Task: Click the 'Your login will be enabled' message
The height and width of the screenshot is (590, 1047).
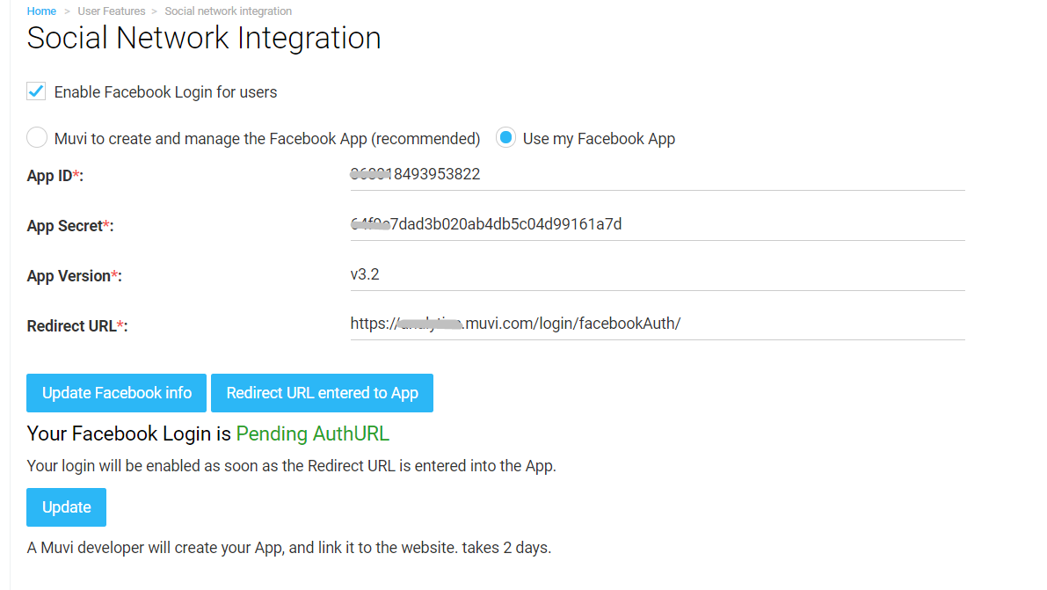Action: click(291, 466)
